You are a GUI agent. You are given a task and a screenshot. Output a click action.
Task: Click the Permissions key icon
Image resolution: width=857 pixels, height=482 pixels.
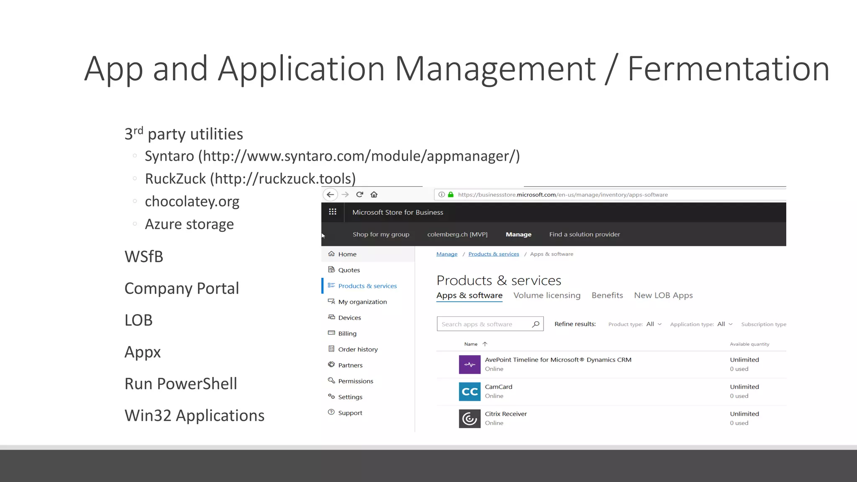pos(331,381)
